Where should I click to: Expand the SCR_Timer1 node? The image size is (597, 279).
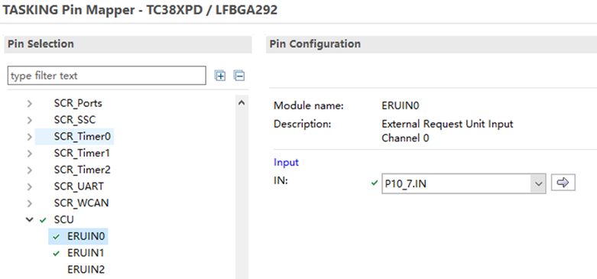pos(30,154)
